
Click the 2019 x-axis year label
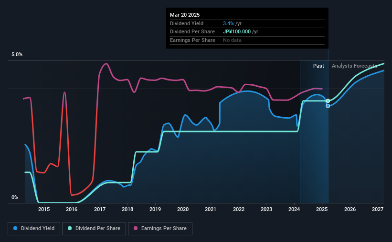point(155,209)
